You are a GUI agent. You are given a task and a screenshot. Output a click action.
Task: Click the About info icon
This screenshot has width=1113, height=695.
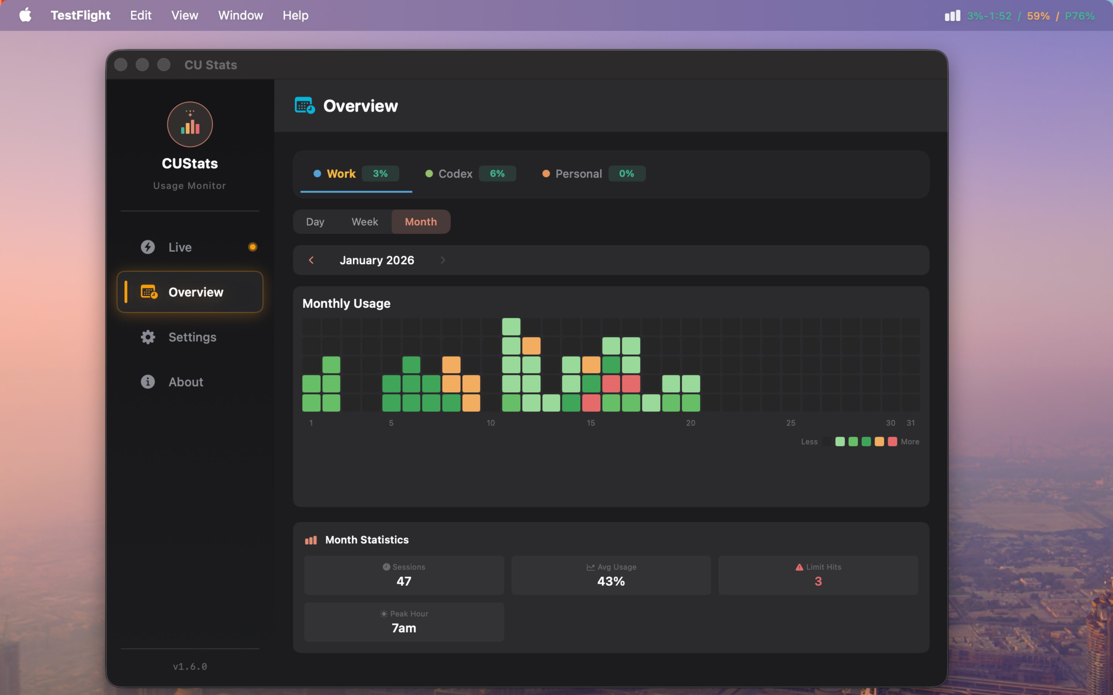point(147,381)
